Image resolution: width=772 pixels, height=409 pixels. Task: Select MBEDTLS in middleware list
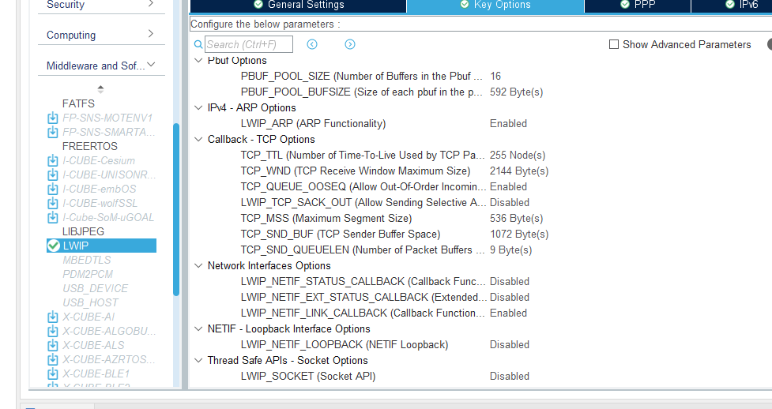coord(87,261)
